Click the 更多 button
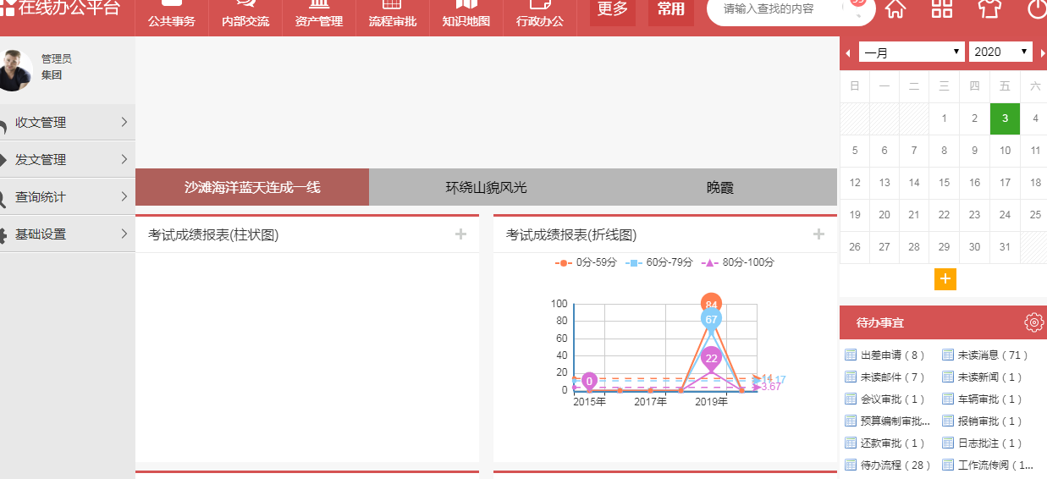This screenshot has height=479, width=1047. [612, 10]
